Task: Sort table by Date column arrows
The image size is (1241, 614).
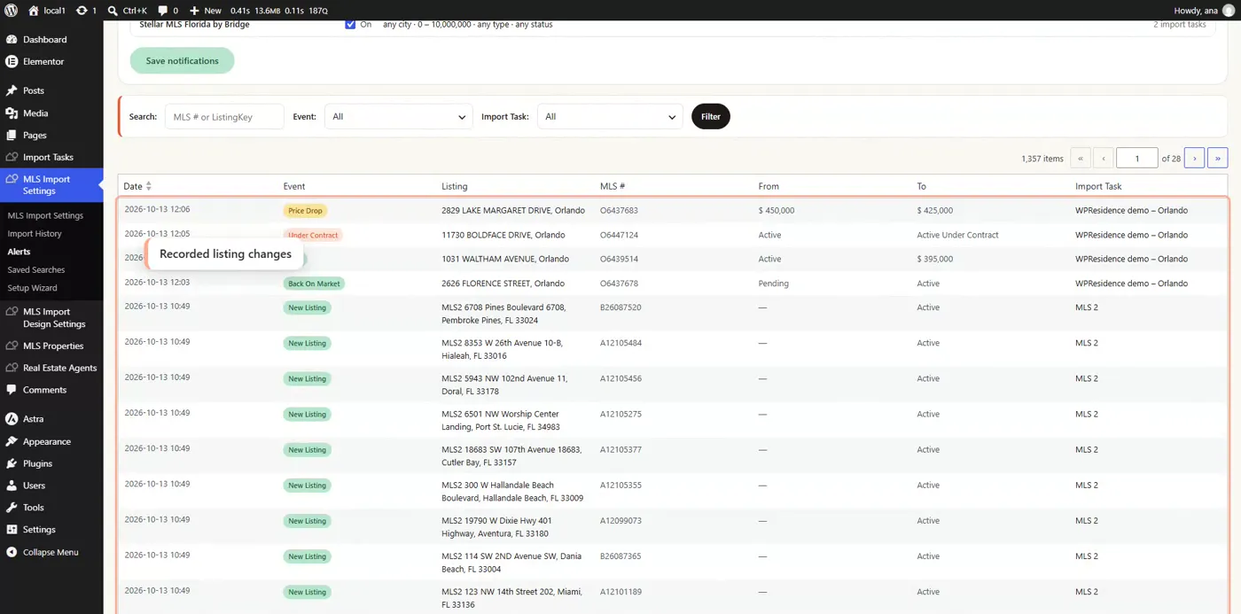Action: tap(149, 186)
